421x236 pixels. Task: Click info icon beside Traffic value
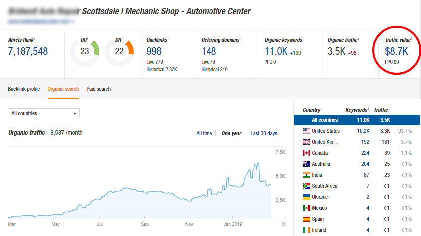411,38
